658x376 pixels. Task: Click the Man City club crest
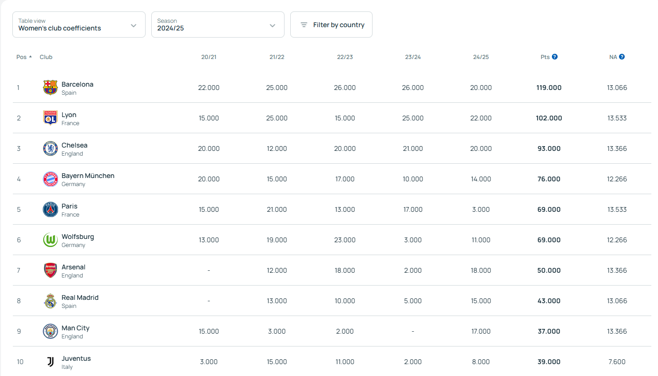click(50, 331)
